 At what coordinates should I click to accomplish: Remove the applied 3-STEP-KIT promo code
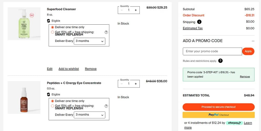click(x=245, y=77)
